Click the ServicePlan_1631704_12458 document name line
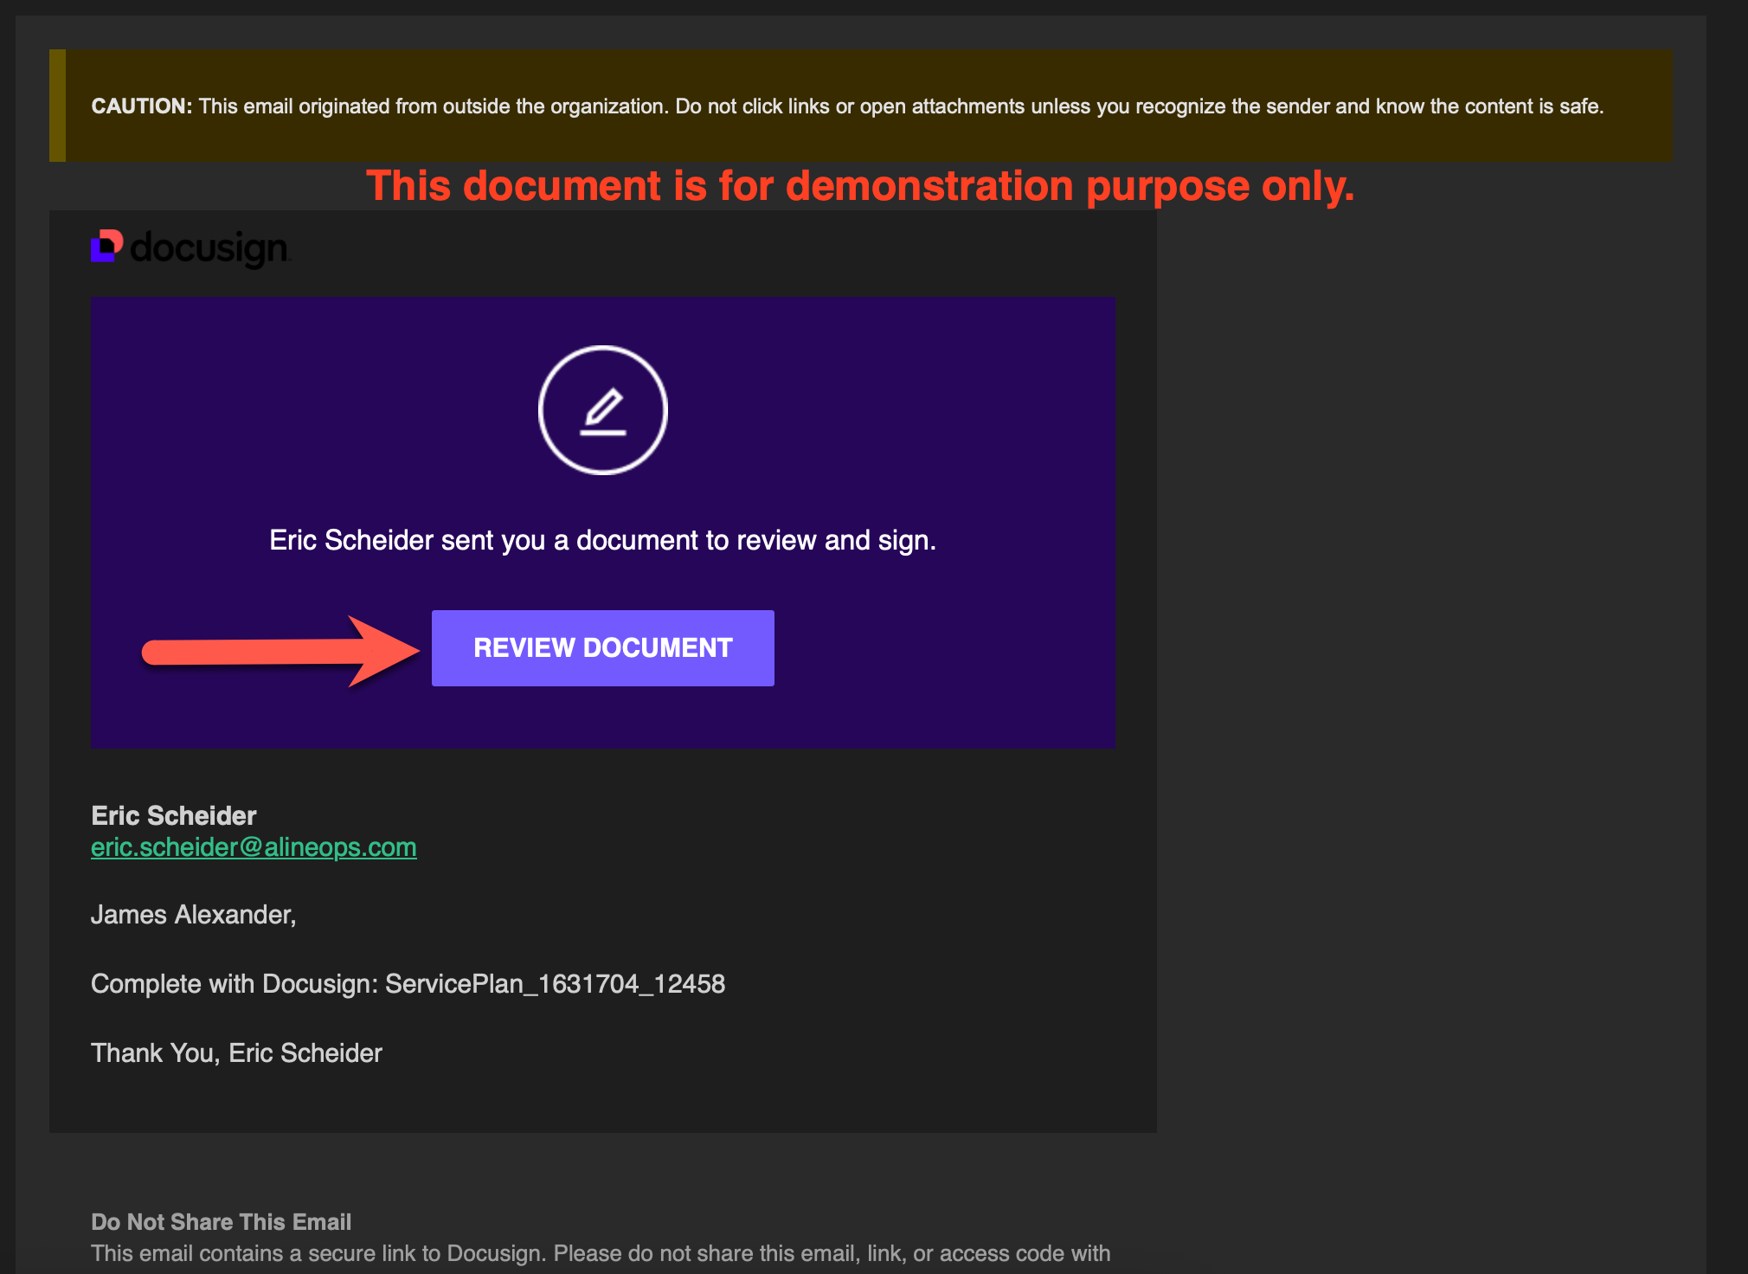The image size is (1748, 1274). click(554, 984)
